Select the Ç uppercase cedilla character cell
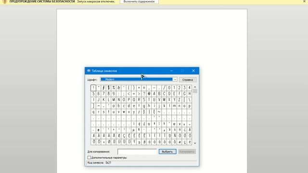This screenshot has width=308, height=173. click(124, 136)
